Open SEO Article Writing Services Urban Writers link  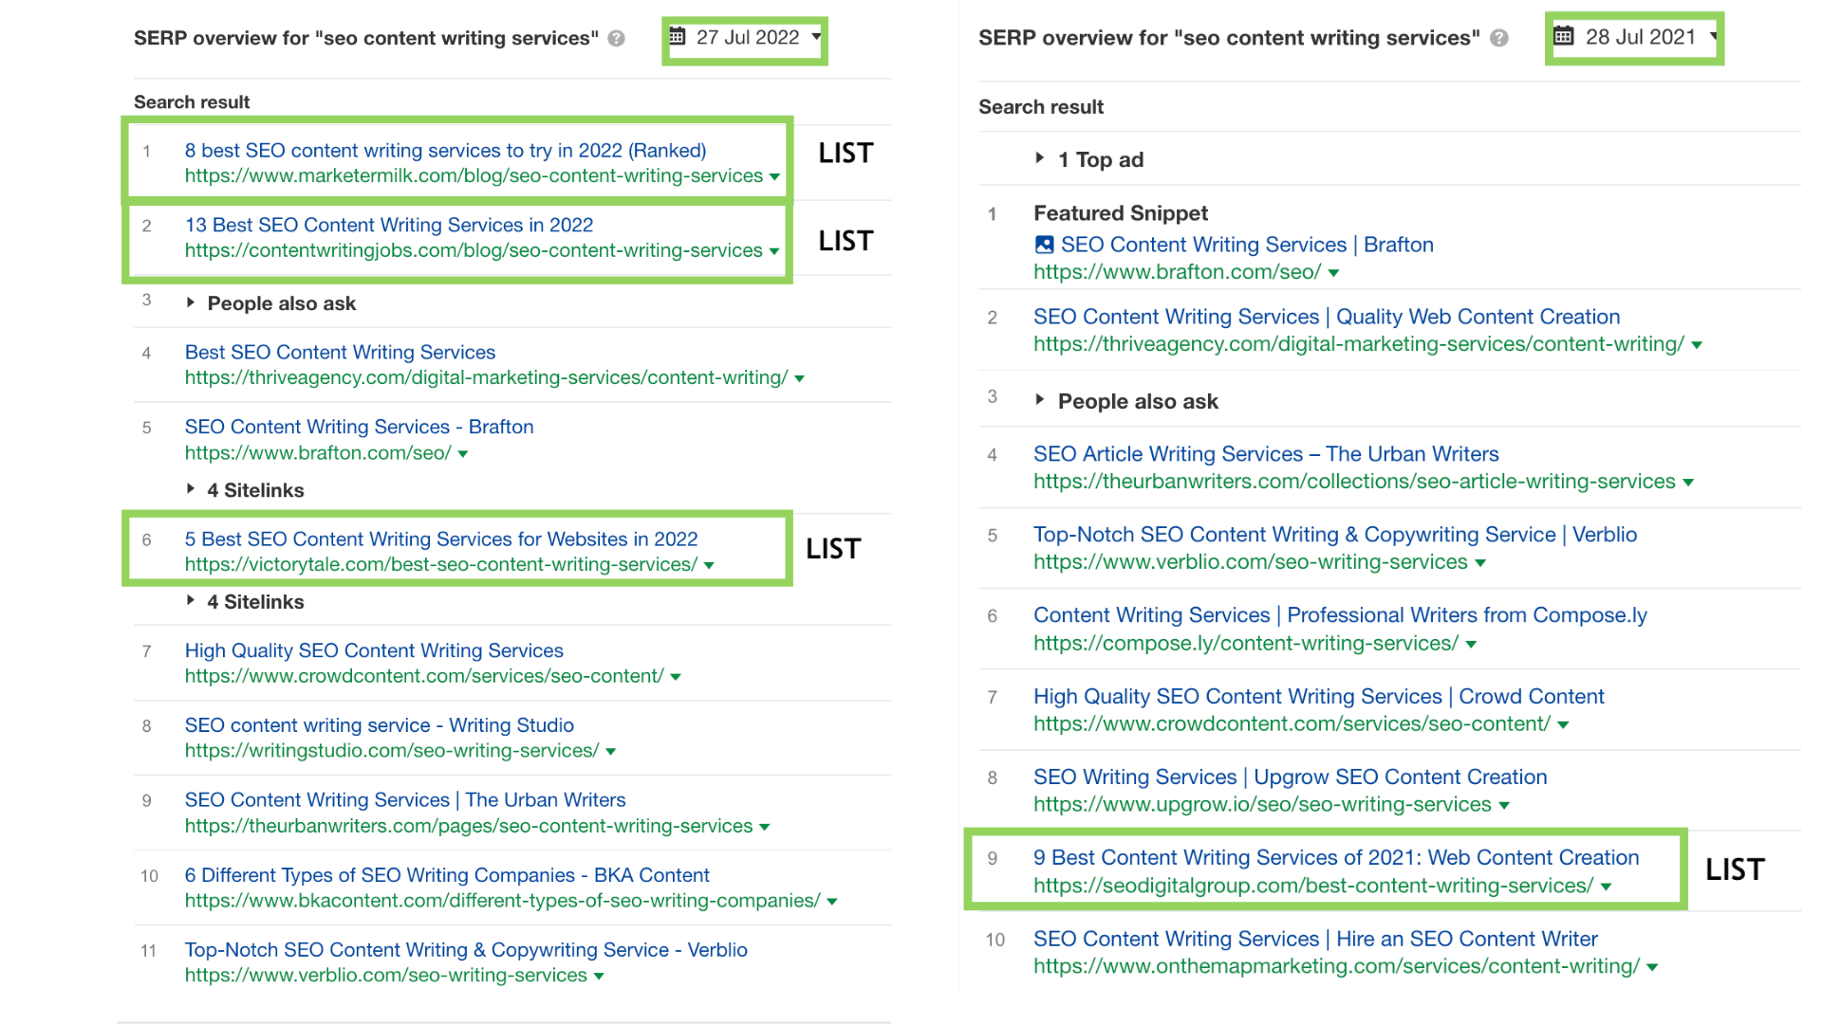click(1265, 454)
